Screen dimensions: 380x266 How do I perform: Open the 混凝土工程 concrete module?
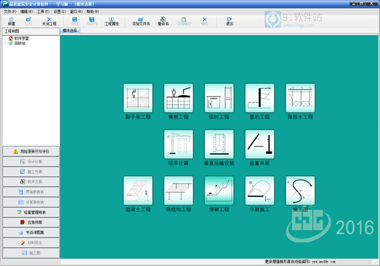coord(138,190)
